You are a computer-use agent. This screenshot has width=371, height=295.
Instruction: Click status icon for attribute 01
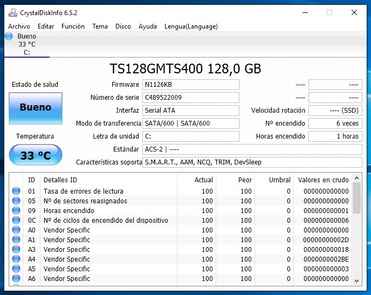click(x=16, y=191)
